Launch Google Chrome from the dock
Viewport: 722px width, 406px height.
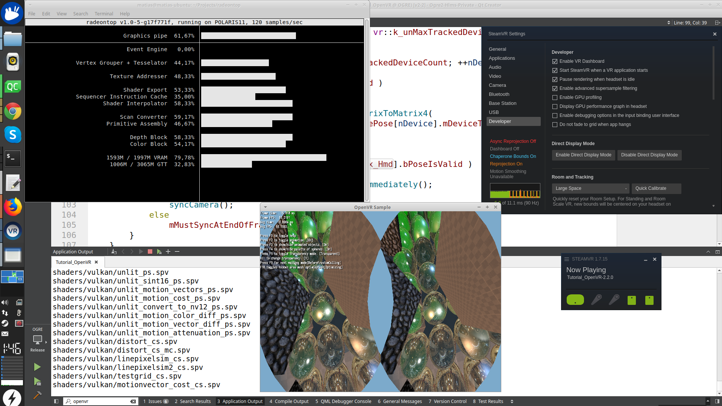click(12, 111)
